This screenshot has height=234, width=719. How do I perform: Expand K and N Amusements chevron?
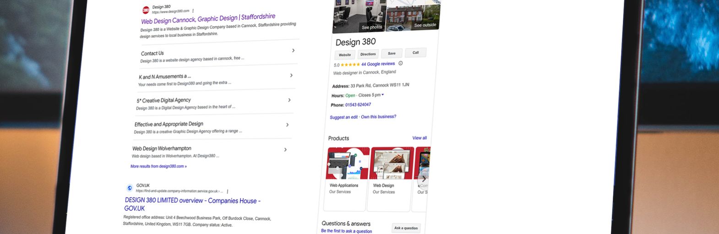coord(291,75)
